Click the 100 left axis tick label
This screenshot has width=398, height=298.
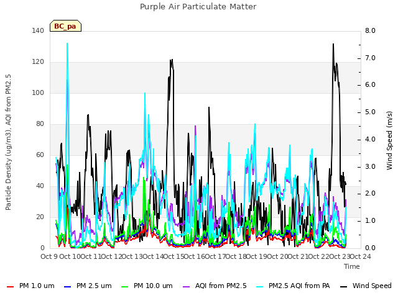(38, 93)
